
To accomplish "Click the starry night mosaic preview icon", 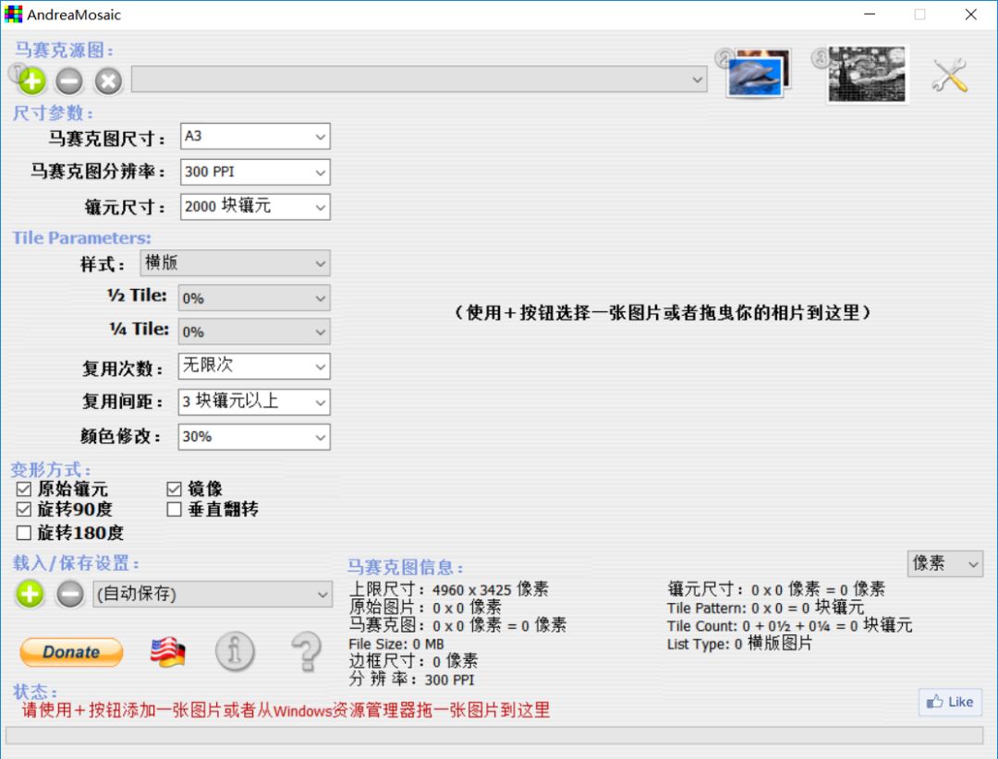I will coord(866,72).
